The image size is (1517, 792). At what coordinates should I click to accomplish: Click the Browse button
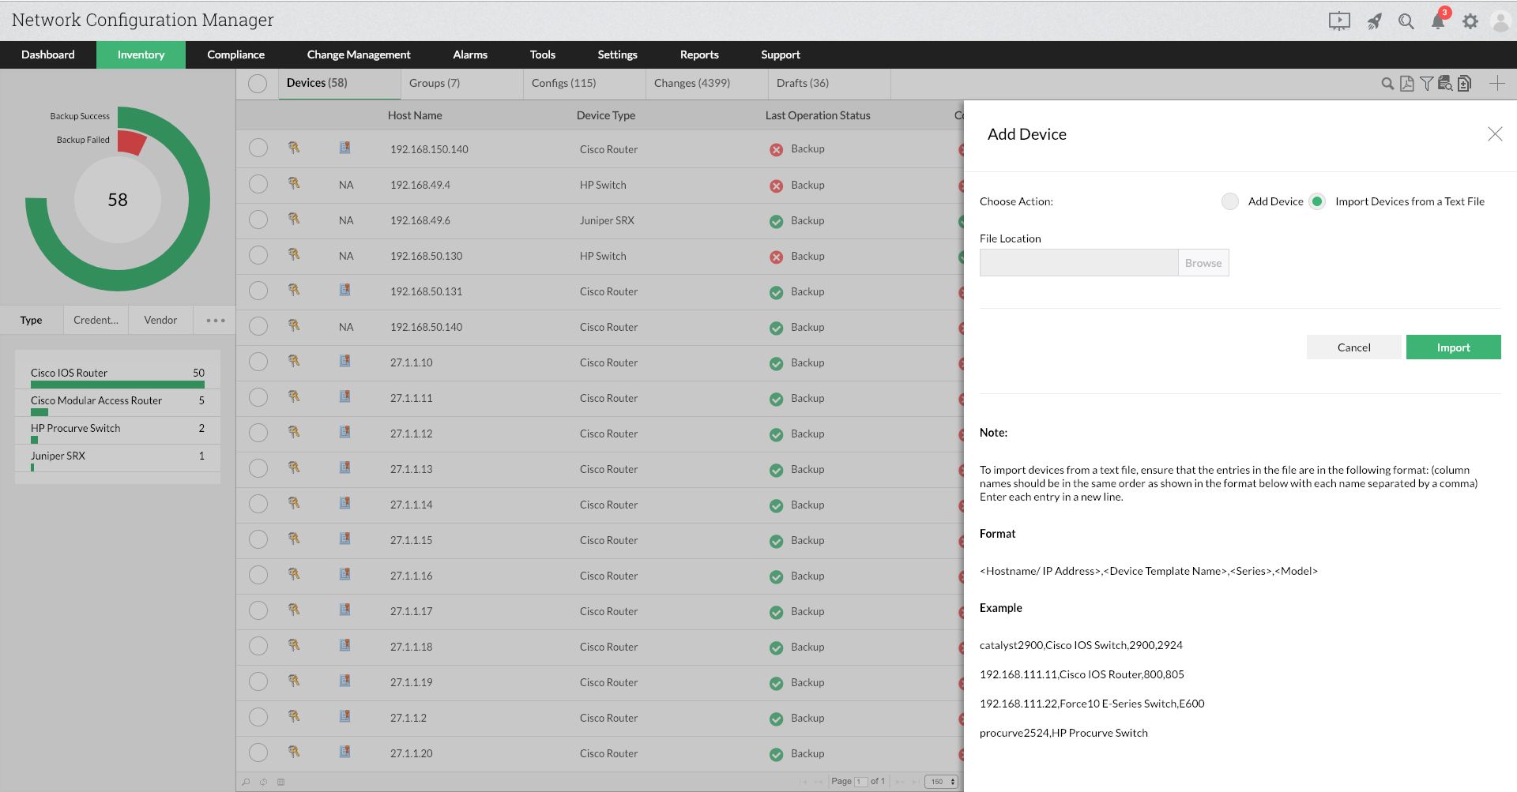[1203, 263]
